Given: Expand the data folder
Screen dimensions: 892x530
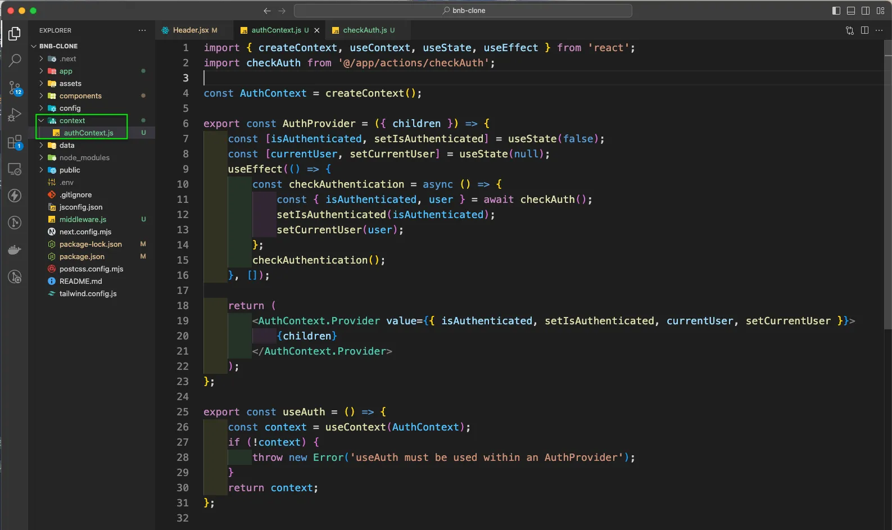Looking at the screenshot, I should tap(41, 145).
